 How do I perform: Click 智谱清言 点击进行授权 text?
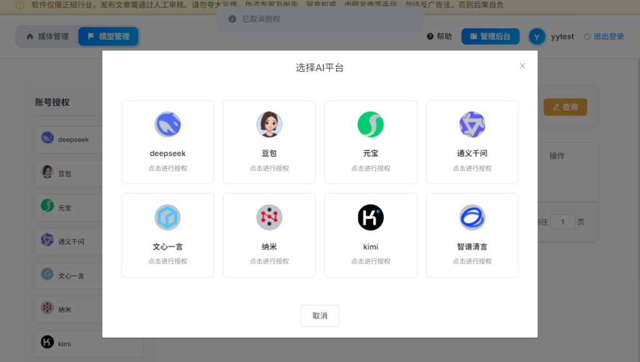[472, 262]
